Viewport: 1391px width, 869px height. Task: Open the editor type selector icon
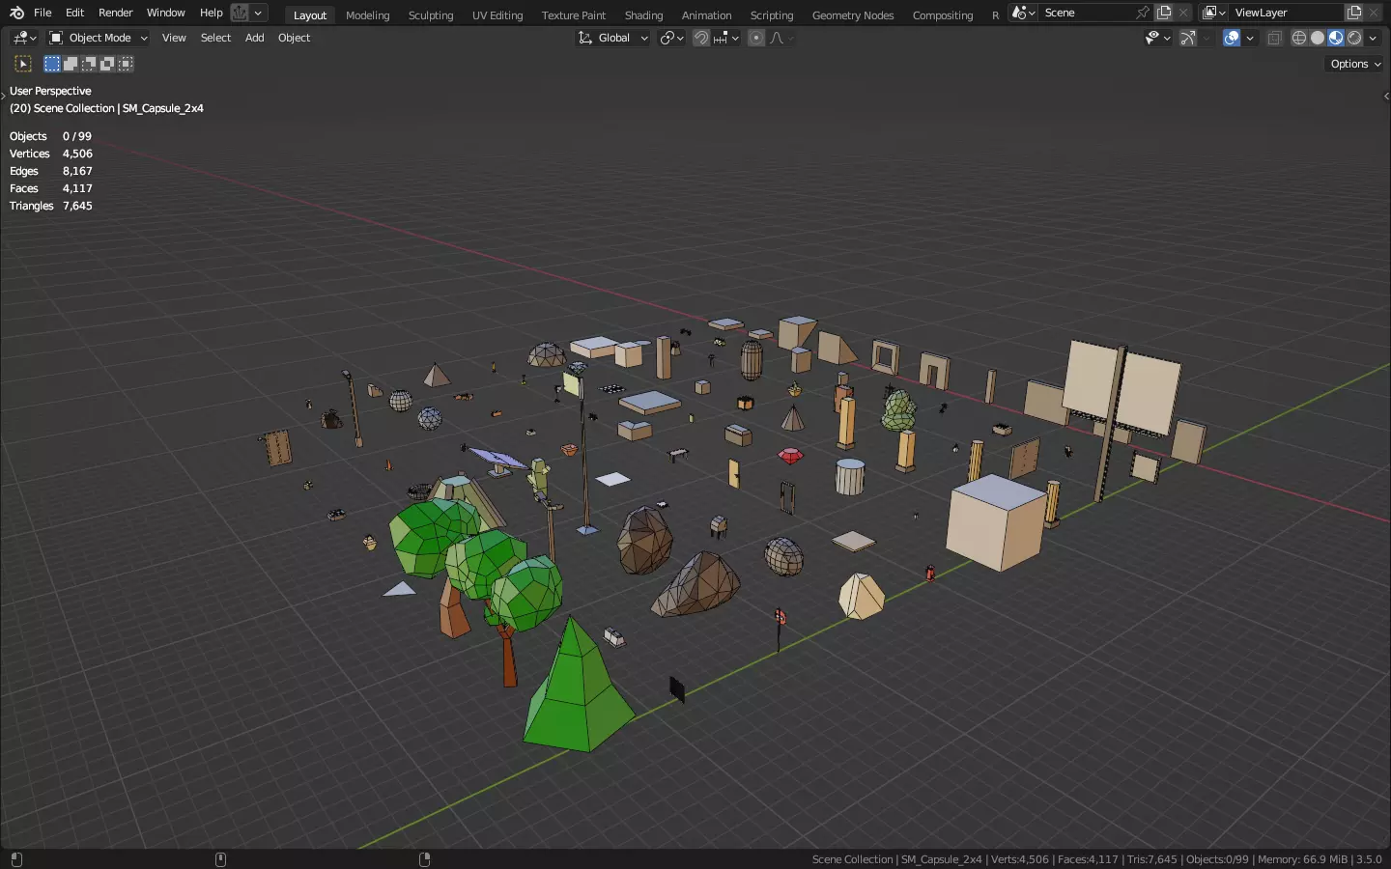[24, 38]
